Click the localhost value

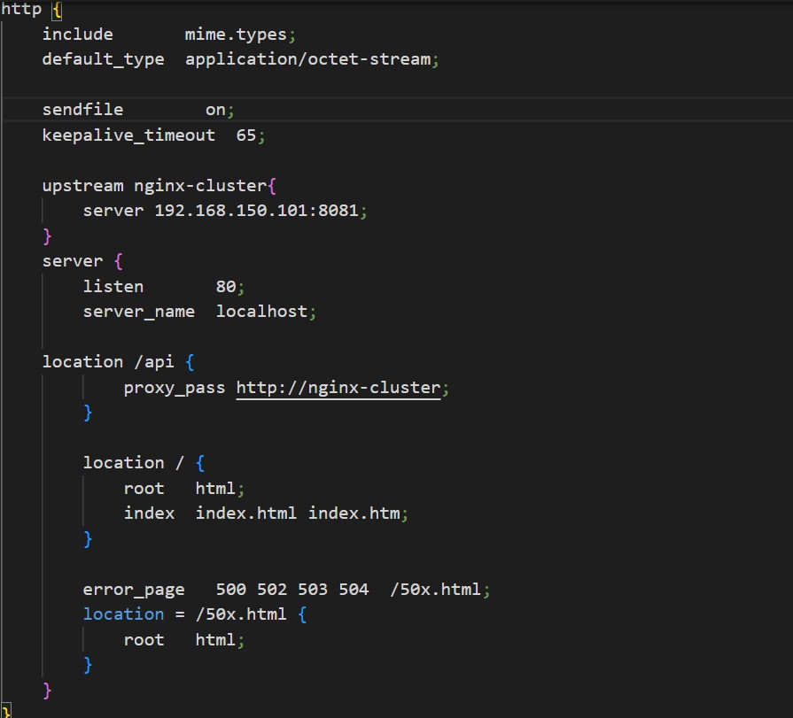261,312
